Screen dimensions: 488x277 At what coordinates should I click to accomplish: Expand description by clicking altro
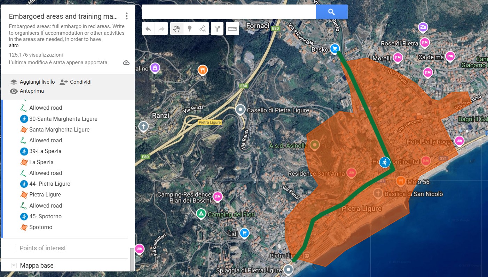click(14, 45)
